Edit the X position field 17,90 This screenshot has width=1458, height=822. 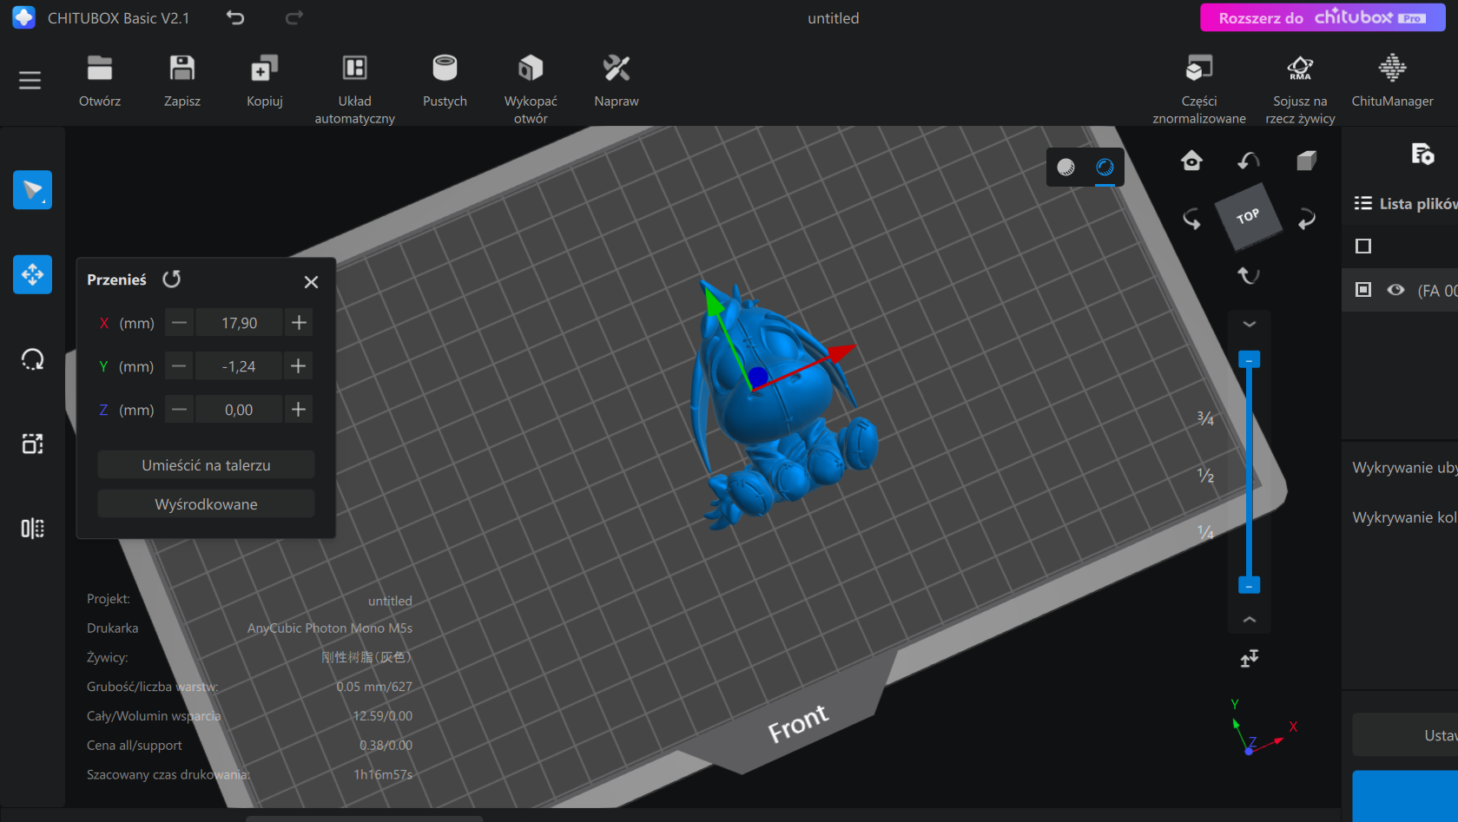tap(239, 323)
